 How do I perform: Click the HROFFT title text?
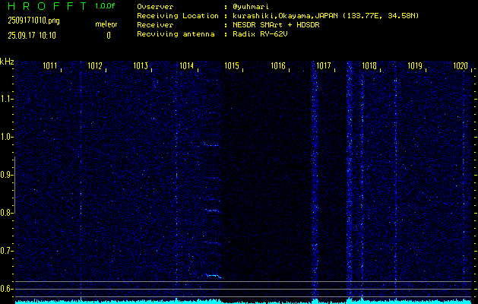coord(47,6)
